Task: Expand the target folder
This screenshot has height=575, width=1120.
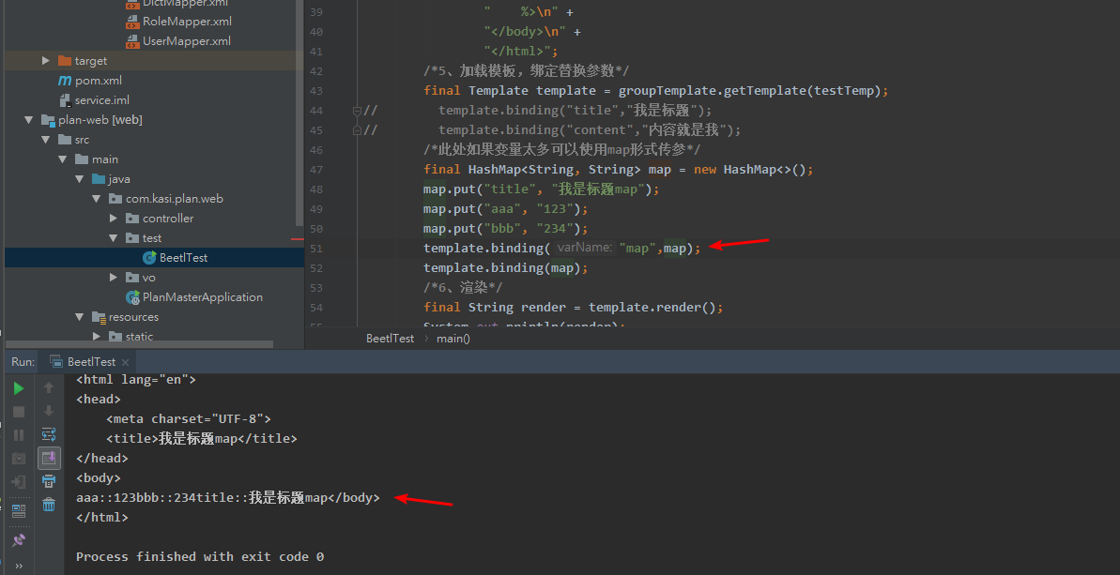Action: coord(46,61)
